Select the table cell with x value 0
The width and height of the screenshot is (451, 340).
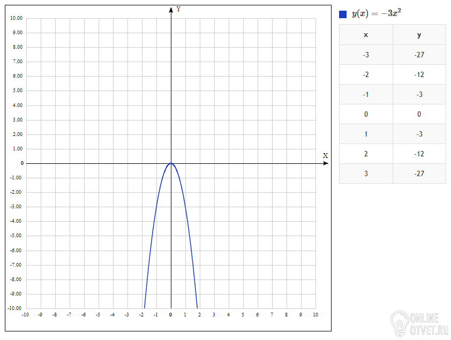[366, 114]
